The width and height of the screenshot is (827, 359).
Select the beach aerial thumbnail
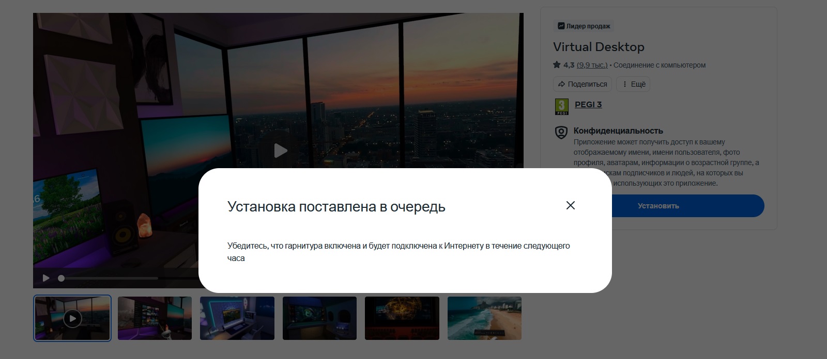pyautogui.click(x=484, y=318)
